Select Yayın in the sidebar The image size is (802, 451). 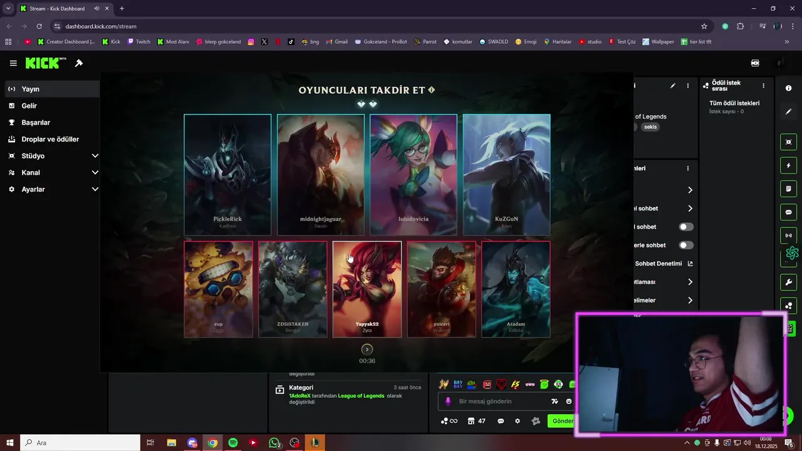(x=52, y=89)
